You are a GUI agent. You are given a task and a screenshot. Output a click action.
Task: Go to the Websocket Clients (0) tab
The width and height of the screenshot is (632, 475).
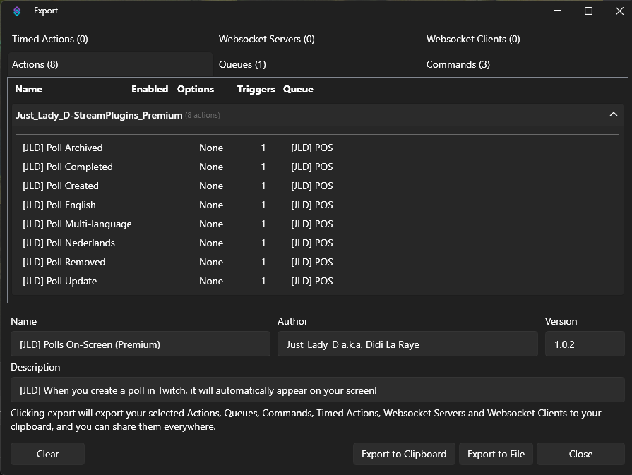(x=473, y=39)
